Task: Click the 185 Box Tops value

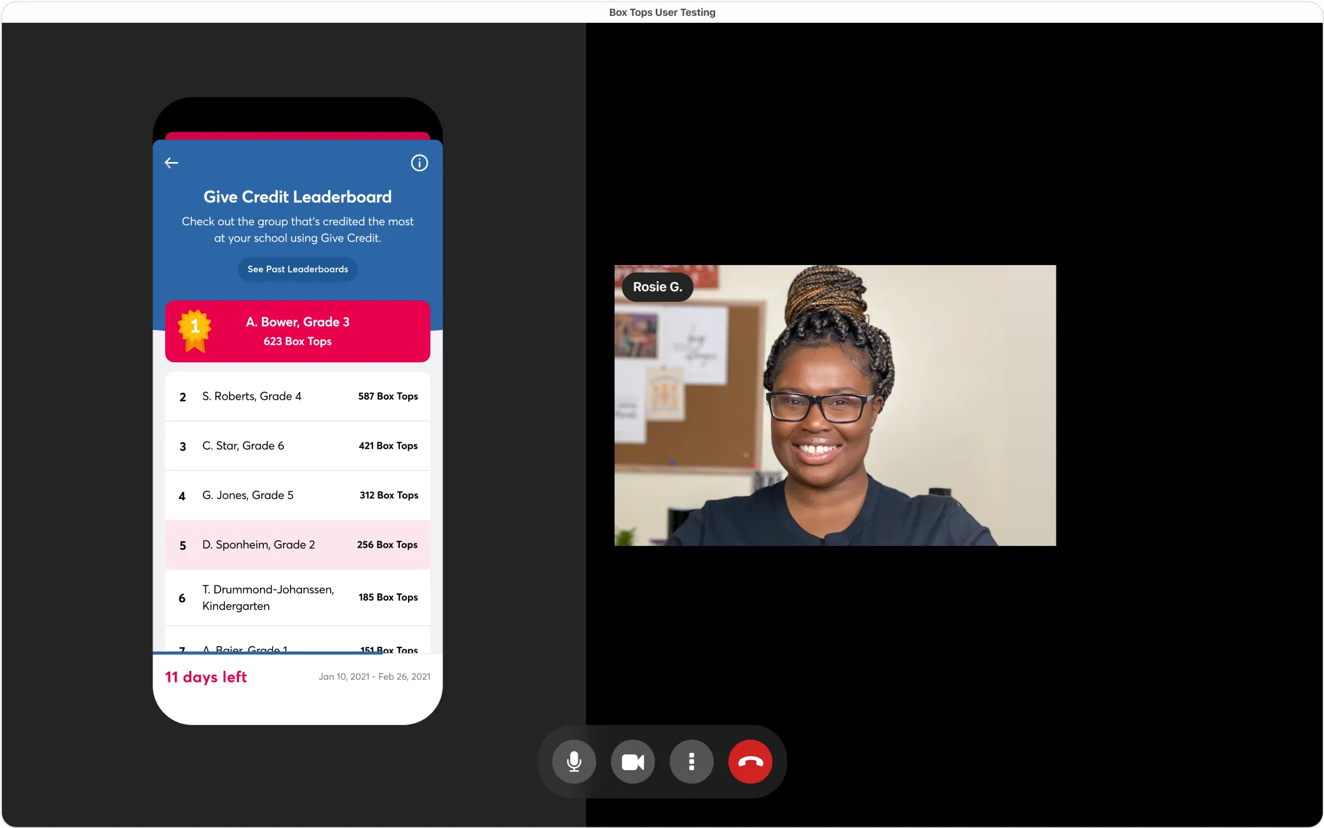Action: (388, 597)
